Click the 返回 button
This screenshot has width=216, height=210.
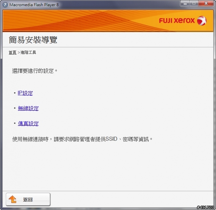pyautogui.click(x=28, y=199)
